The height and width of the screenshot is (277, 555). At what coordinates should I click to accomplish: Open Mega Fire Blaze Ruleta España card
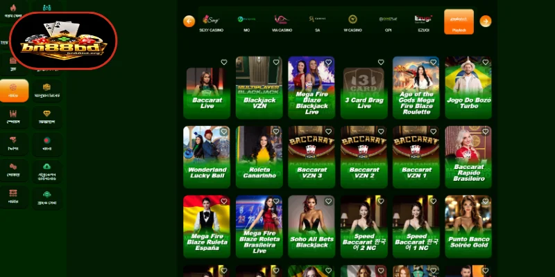coord(207,226)
